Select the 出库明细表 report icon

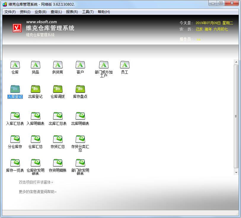pyautogui.click(x=80, y=116)
